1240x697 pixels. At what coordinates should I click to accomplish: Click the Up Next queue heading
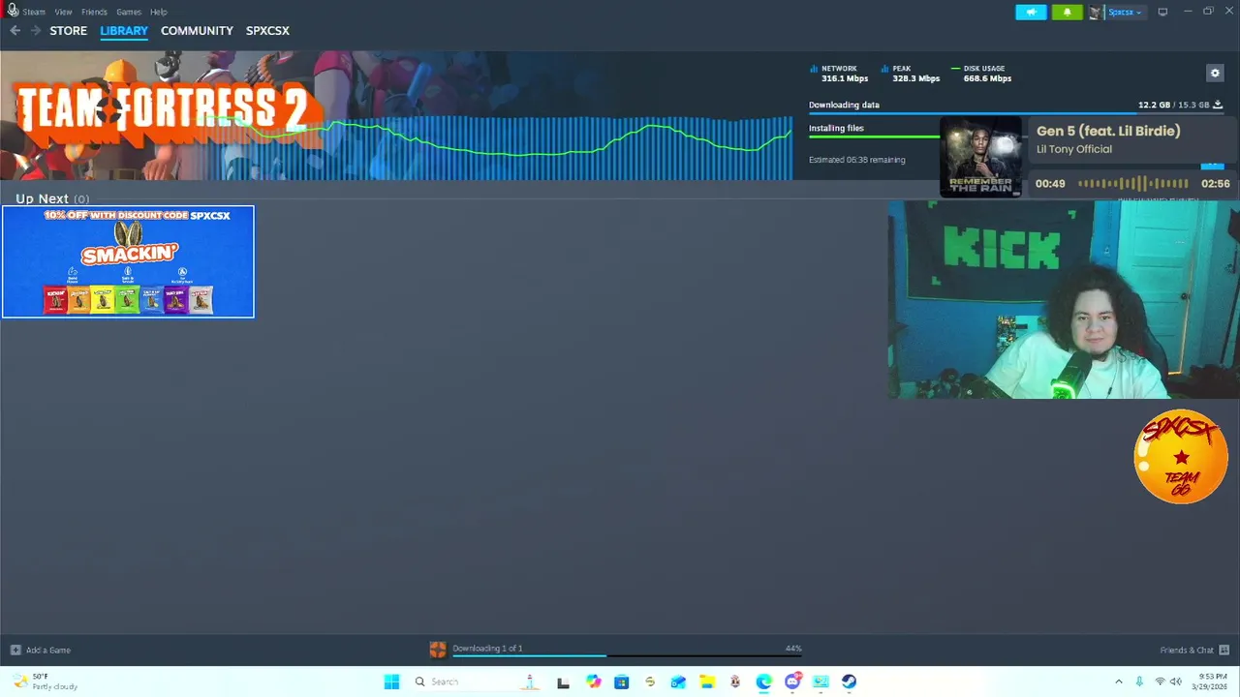(x=52, y=198)
